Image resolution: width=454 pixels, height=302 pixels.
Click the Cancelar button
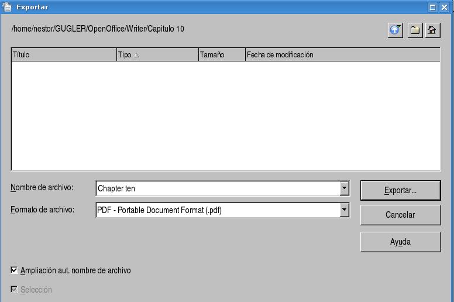pyautogui.click(x=400, y=215)
